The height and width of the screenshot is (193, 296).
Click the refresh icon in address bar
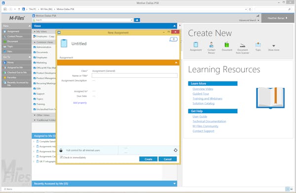[x=250, y=9]
